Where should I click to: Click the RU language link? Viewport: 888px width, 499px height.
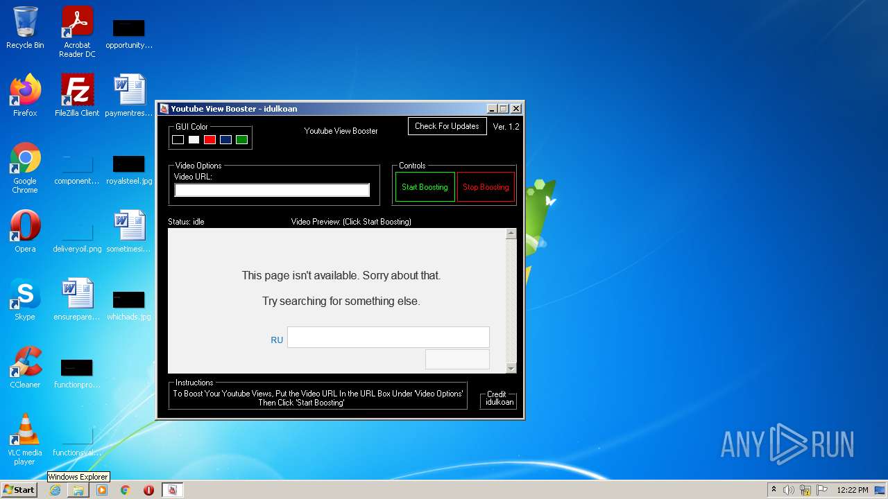tap(277, 340)
